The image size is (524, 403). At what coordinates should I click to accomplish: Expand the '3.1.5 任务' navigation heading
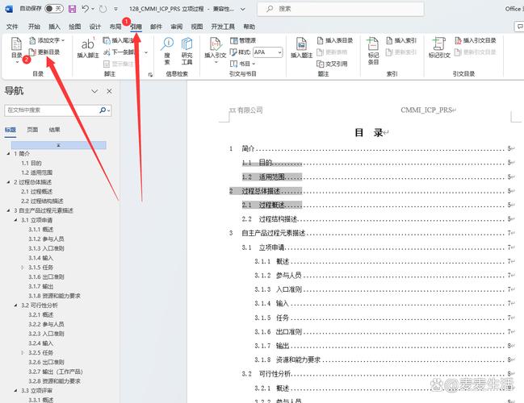coord(23,267)
